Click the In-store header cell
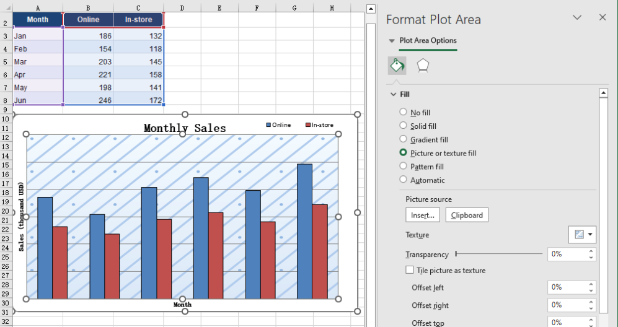The width and height of the screenshot is (618, 327). pos(138,20)
